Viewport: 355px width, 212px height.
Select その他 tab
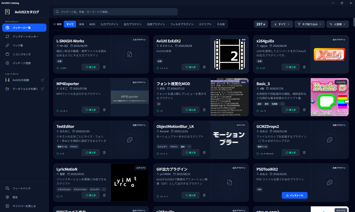click(221, 24)
